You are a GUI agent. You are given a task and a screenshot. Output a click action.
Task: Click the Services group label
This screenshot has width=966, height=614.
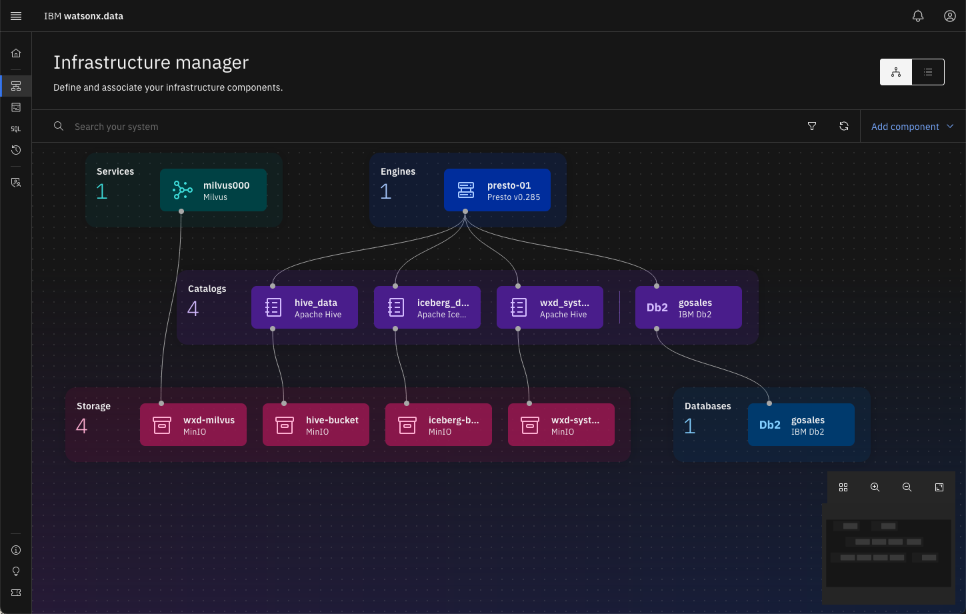click(x=115, y=171)
